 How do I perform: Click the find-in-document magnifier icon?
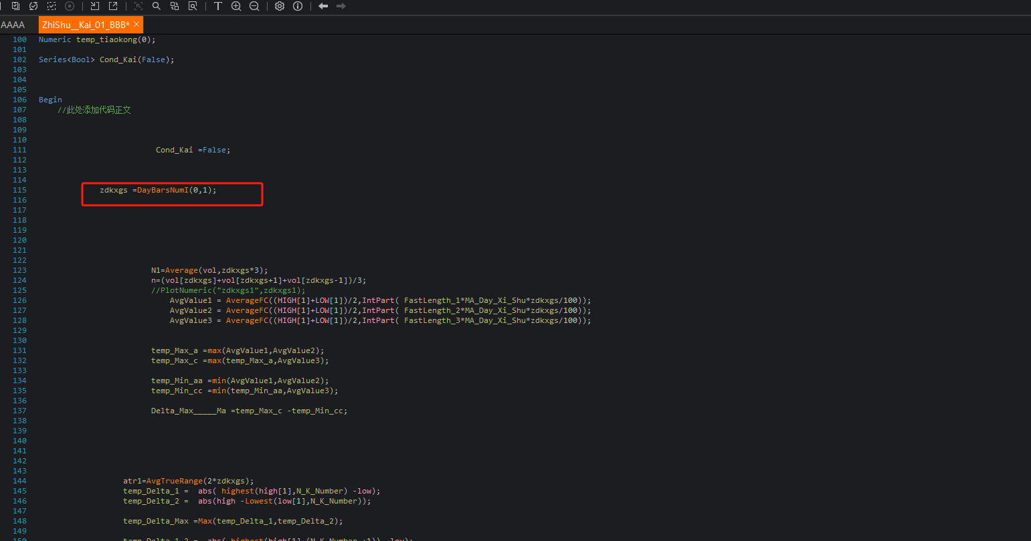point(193,6)
